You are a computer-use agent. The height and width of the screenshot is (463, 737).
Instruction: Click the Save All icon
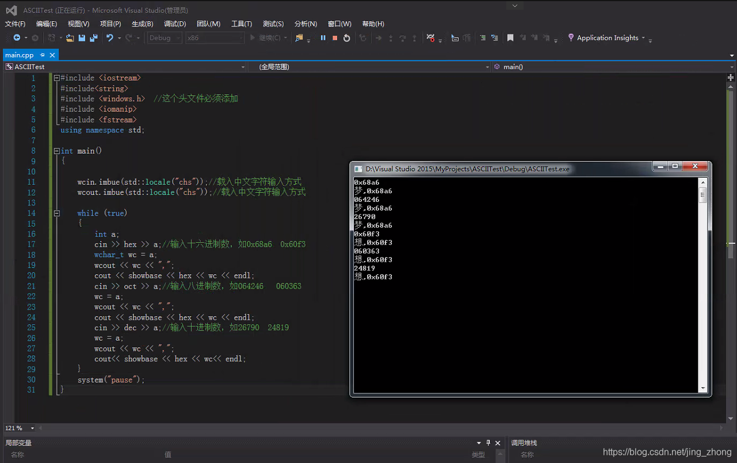(x=93, y=38)
